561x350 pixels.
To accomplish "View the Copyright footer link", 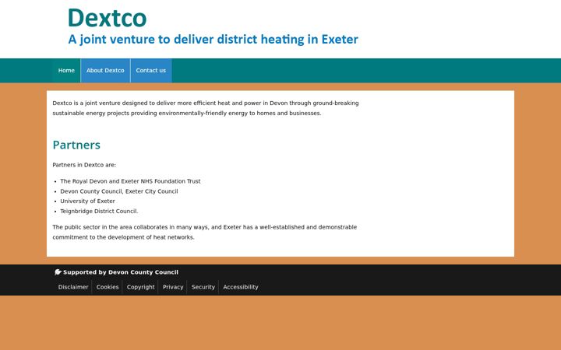I will (140, 287).
